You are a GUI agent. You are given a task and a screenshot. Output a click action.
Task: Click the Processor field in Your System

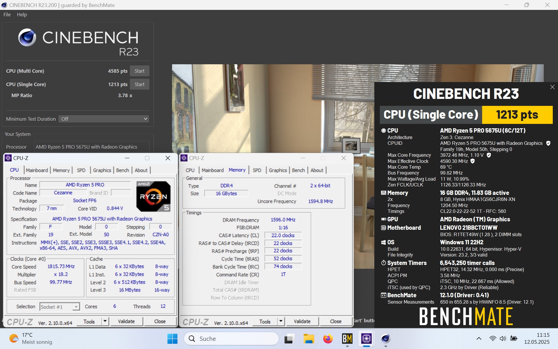click(92, 147)
